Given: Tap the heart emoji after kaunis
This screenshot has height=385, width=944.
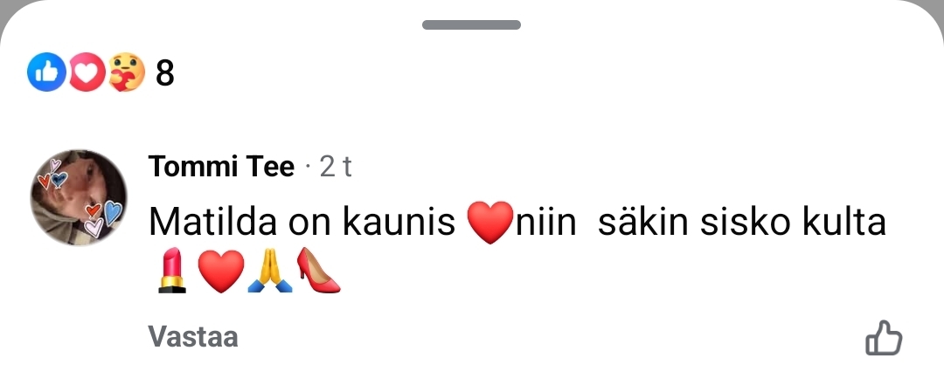Looking at the screenshot, I should coord(490,223).
